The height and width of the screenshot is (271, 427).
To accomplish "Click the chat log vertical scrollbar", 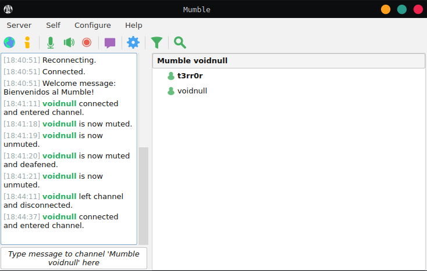I will click(x=143, y=194).
